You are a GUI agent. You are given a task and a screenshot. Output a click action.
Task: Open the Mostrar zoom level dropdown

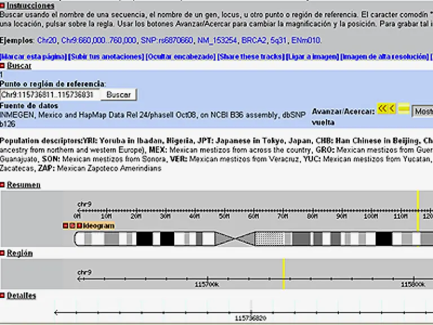point(422,112)
